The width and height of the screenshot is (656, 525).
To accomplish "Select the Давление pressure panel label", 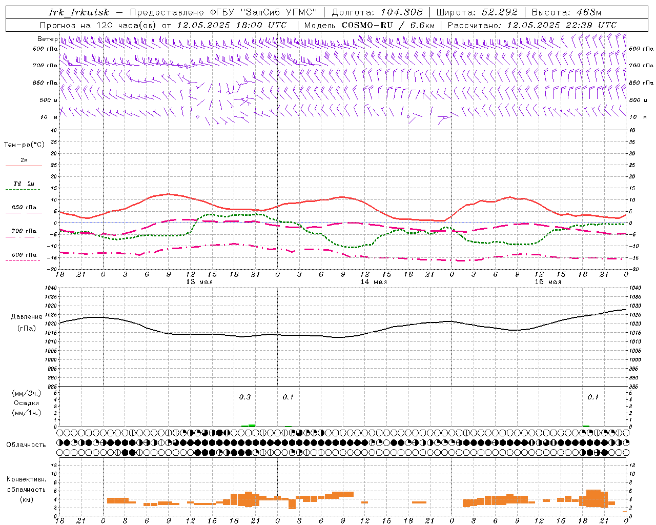I will (x=27, y=317).
